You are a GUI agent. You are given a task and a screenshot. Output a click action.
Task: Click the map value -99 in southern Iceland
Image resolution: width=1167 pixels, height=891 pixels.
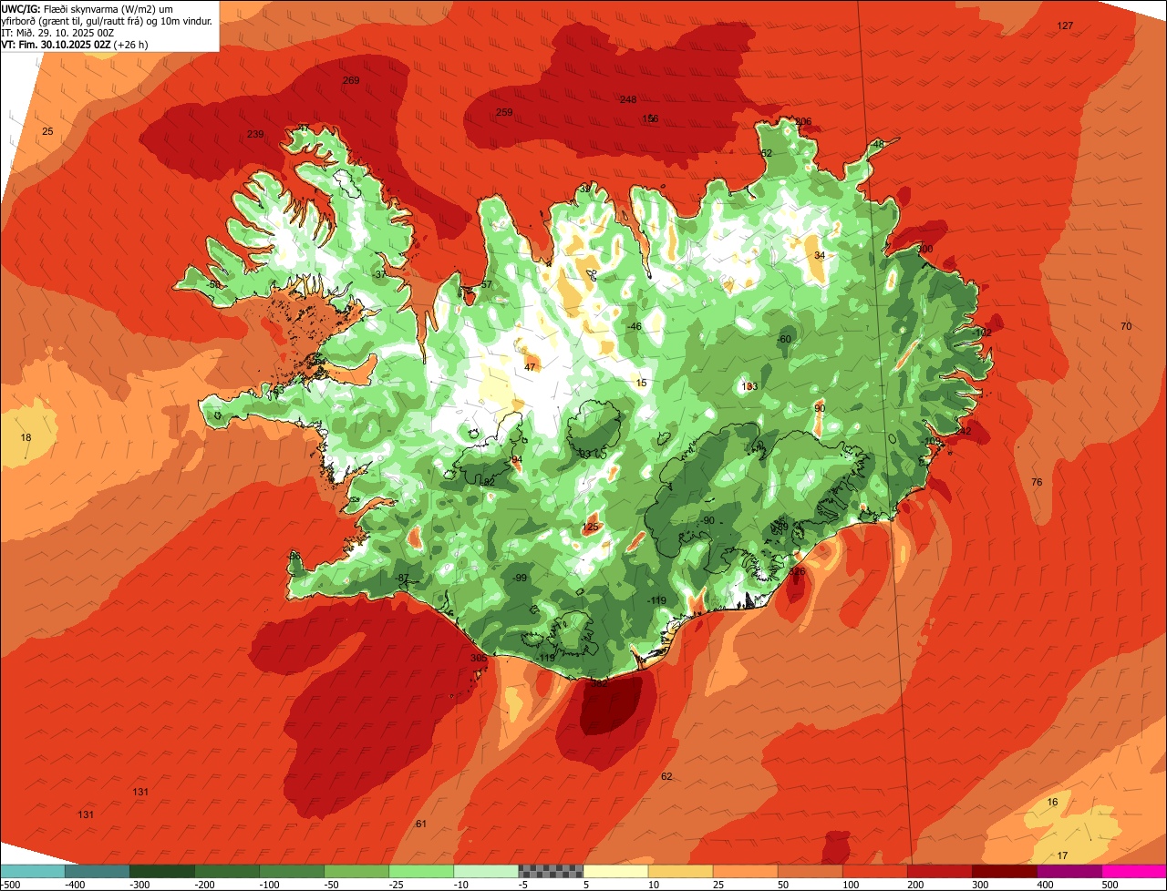tap(520, 578)
